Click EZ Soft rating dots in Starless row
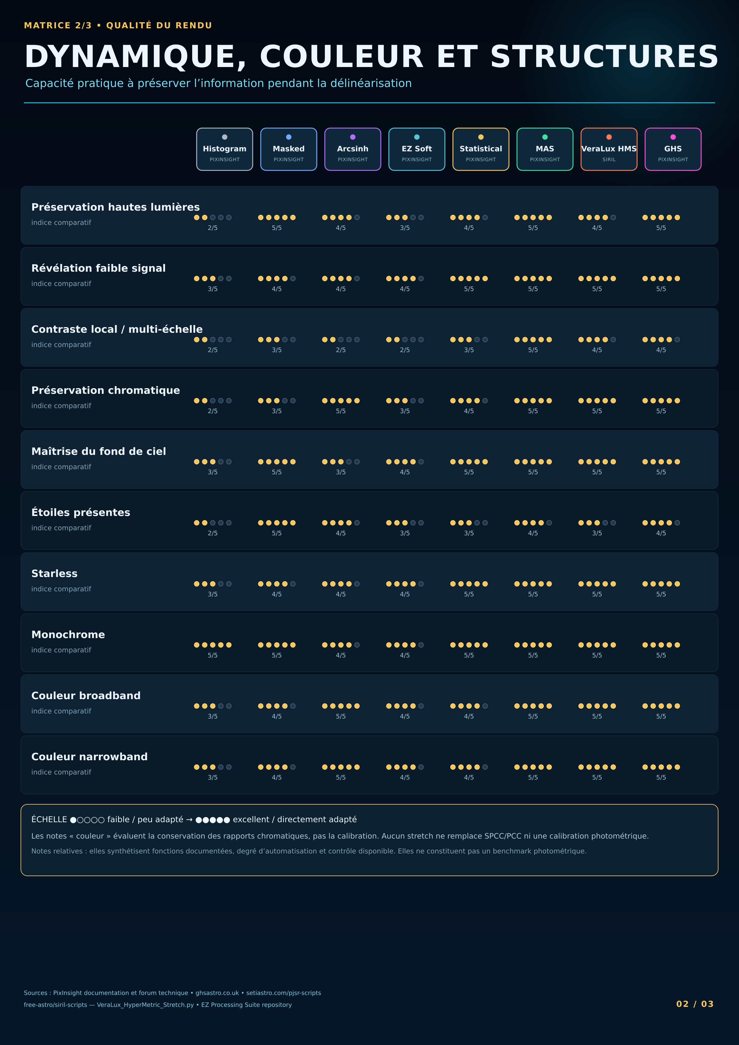 tap(405, 584)
